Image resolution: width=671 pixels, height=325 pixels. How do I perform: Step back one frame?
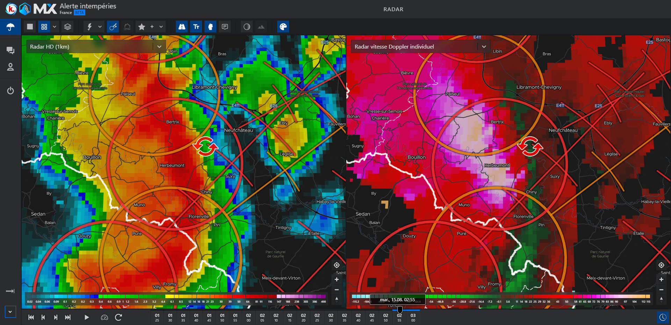tap(43, 317)
